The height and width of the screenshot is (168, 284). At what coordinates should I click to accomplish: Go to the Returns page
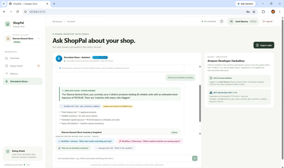(23, 74)
